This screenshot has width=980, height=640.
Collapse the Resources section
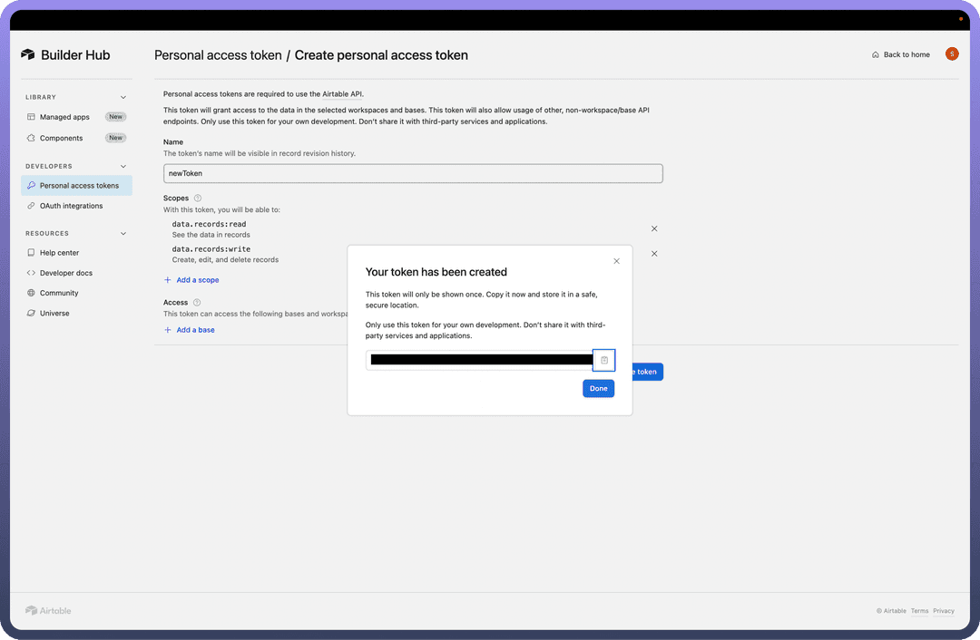[x=123, y=233]
